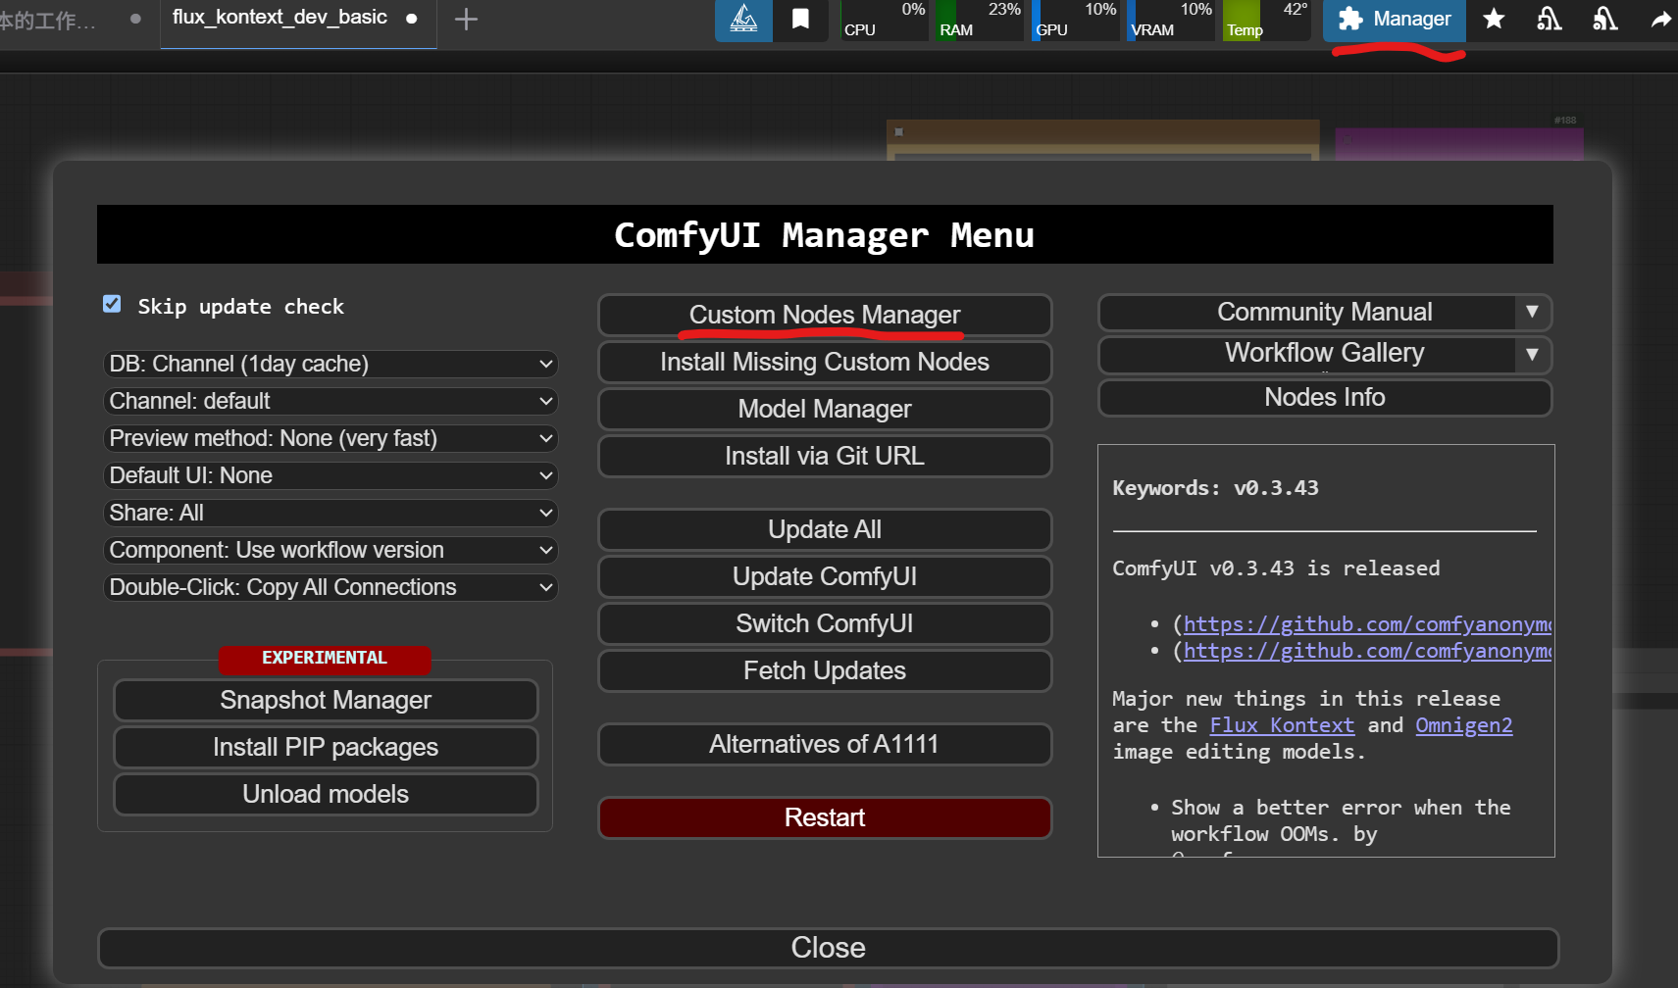Click the share arrow icon
1678x988 pixels.
point(1660,20)
